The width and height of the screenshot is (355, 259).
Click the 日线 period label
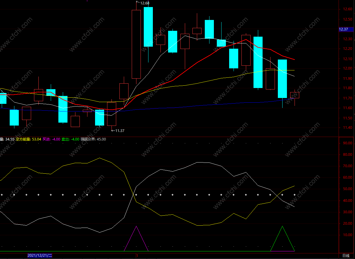click(346, 256)
